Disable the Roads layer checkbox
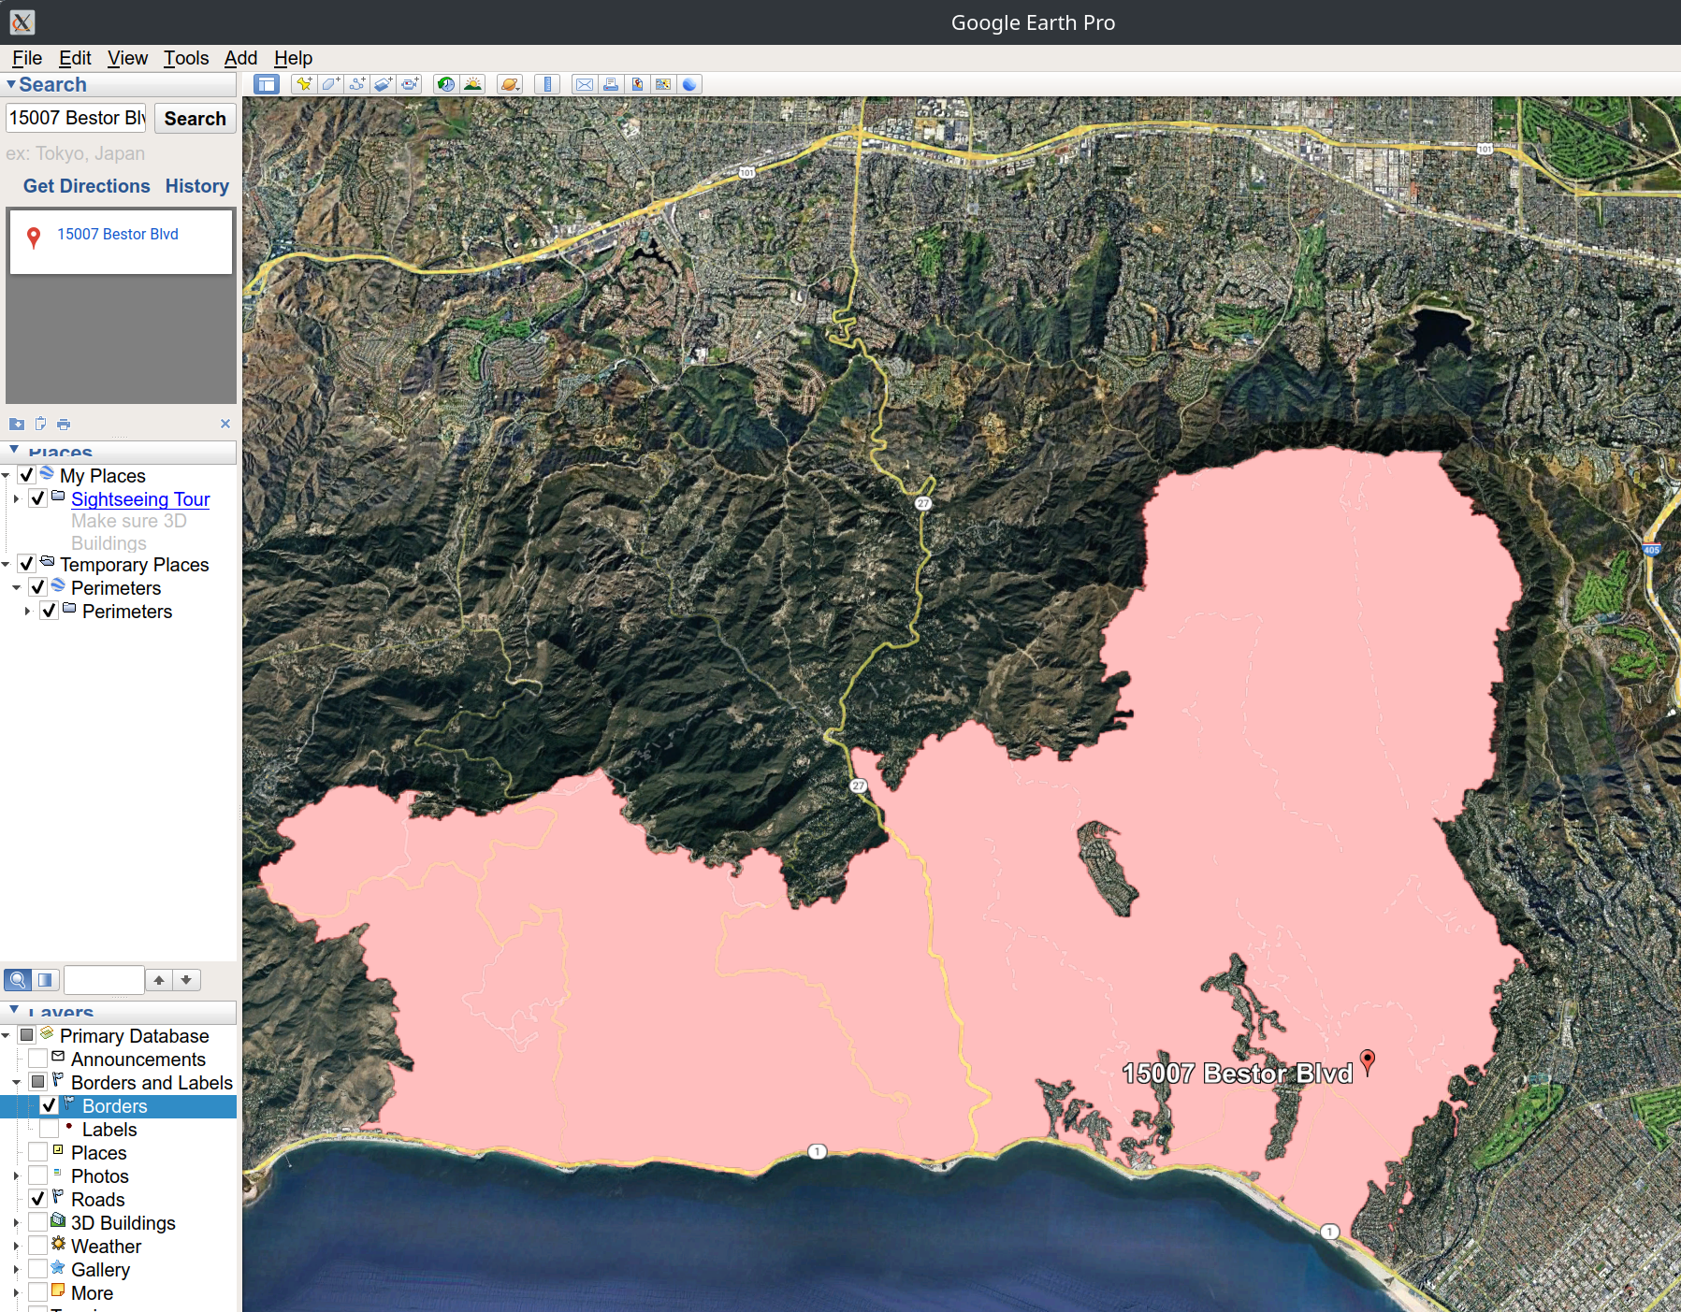1681x1312 pixels. pyautogui.click(x=38, y=1199)
